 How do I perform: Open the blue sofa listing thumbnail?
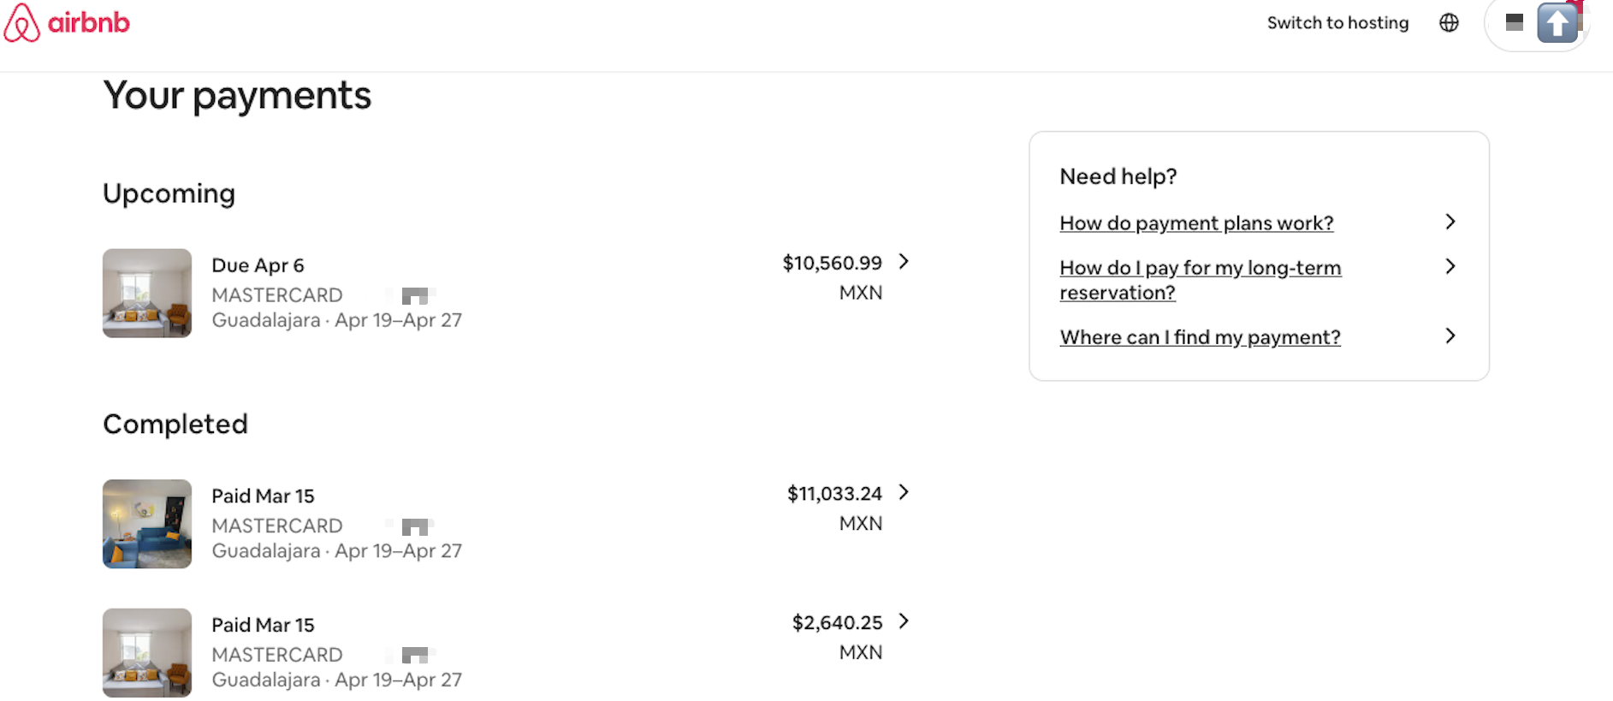[147, 524]
